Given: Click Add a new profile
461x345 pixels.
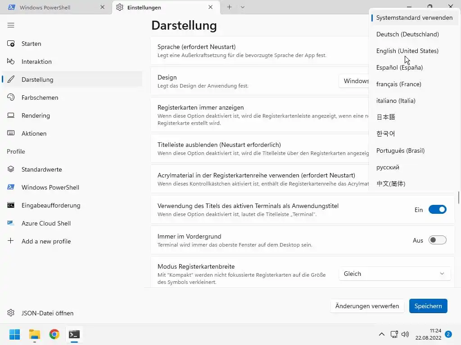Looking at the screenshot, I should coord(72,241).
